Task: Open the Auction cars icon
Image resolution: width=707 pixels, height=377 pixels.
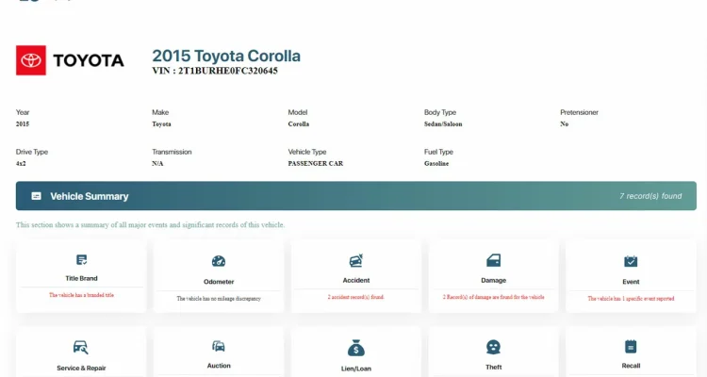Action: 219,346
